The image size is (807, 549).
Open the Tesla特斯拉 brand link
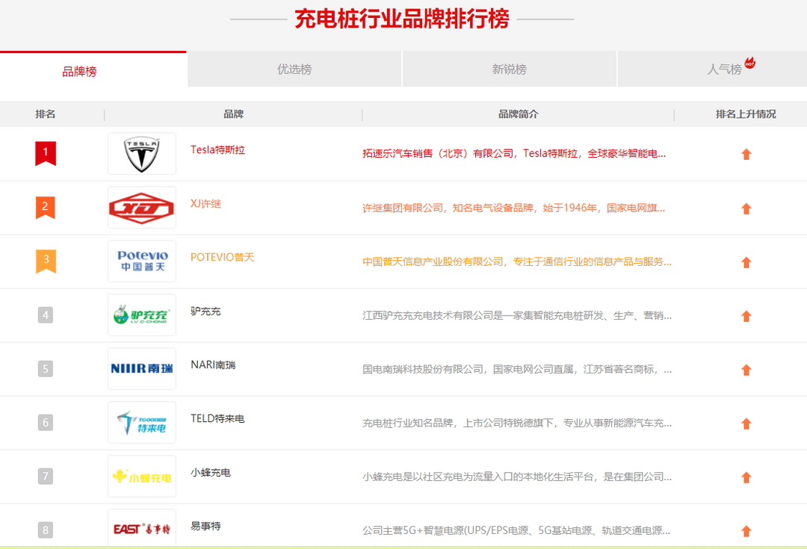click(x=217, y=149)
